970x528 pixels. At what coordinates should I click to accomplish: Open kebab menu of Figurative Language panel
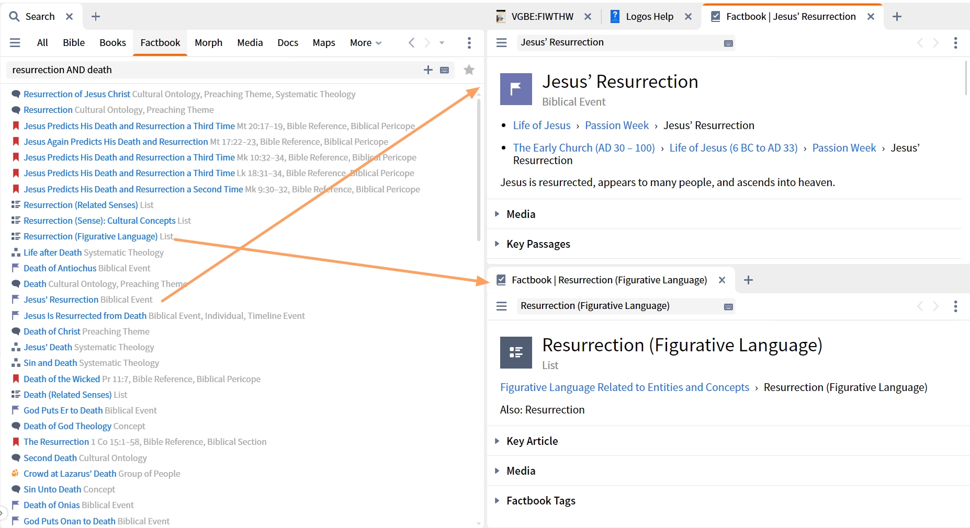click(956, 306)
